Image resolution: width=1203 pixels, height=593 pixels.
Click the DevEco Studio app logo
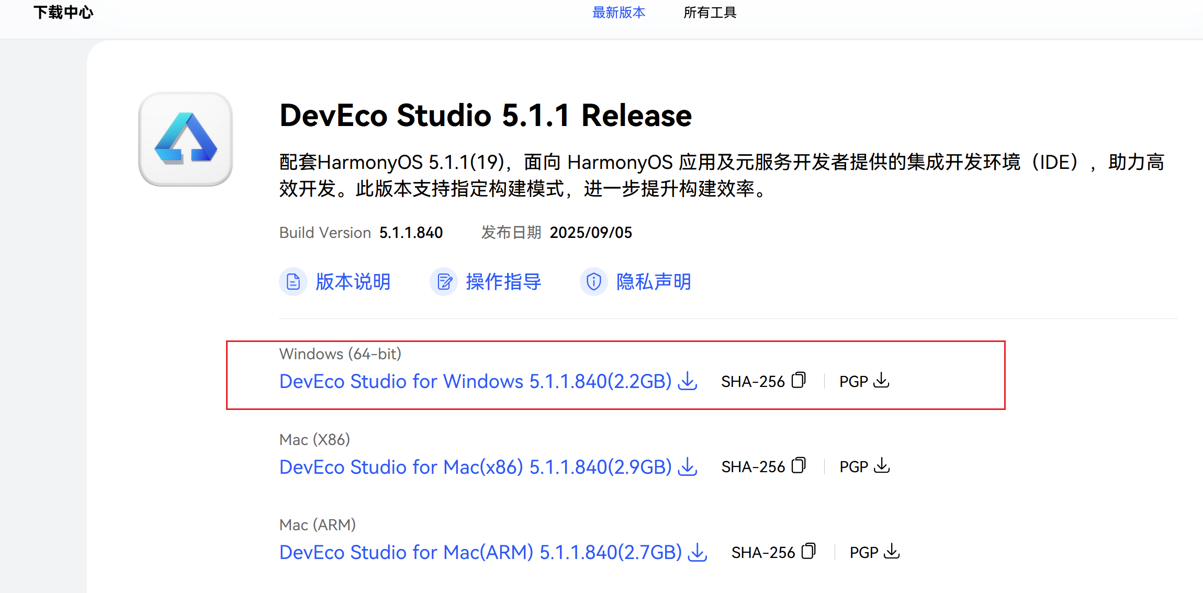tap(185, 139)
